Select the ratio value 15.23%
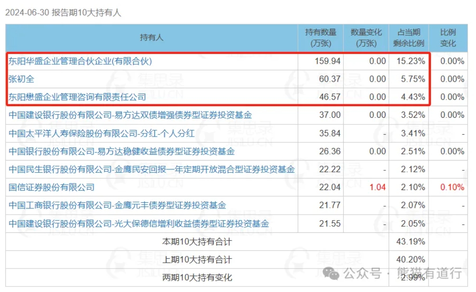This screenshot has height=292, width=476. [411, 61]
